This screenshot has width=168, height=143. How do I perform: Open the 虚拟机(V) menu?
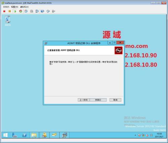24,7
